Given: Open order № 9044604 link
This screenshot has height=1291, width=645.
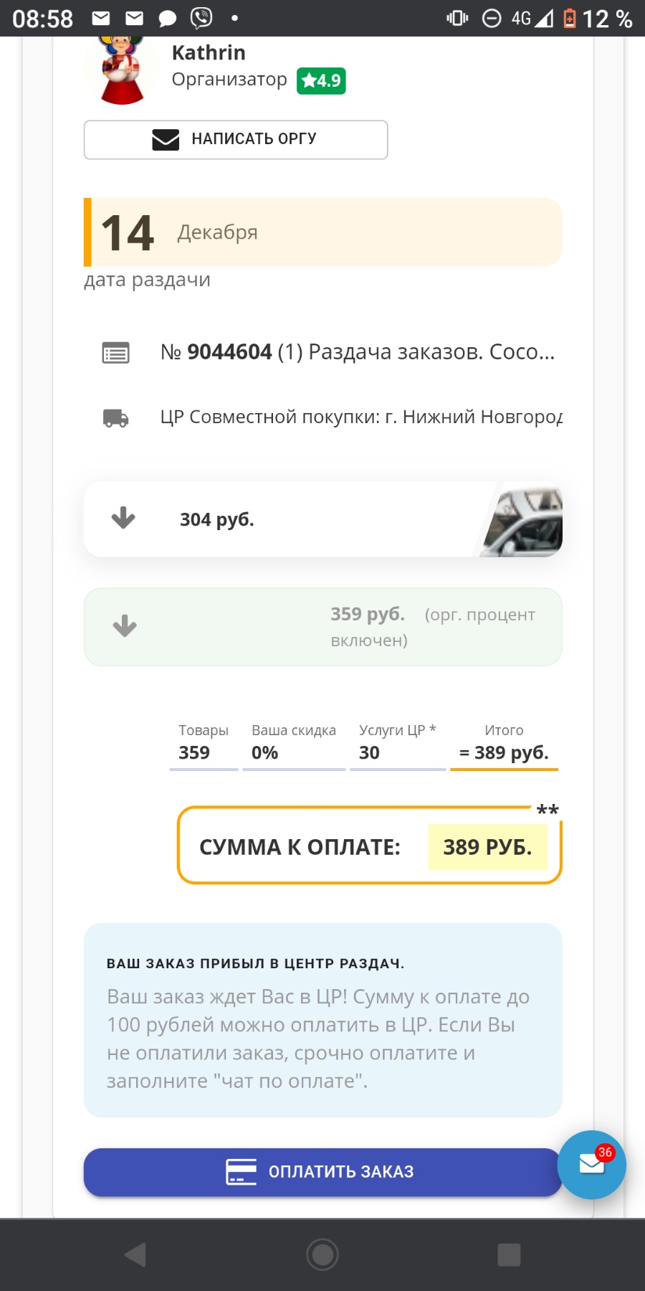Looking at the screenshot, I should click(357, 352).
